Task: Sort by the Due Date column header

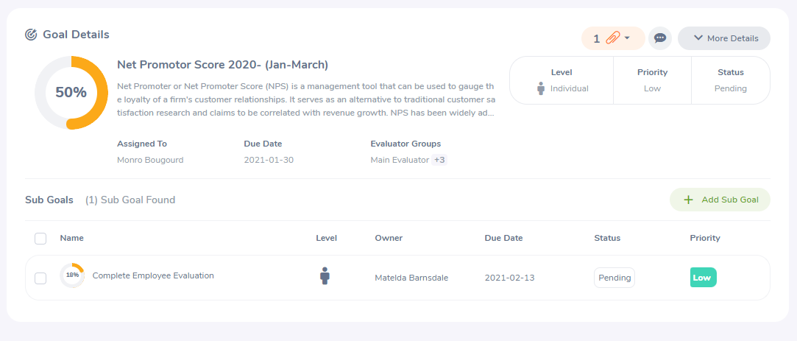Action: (503, 238)
